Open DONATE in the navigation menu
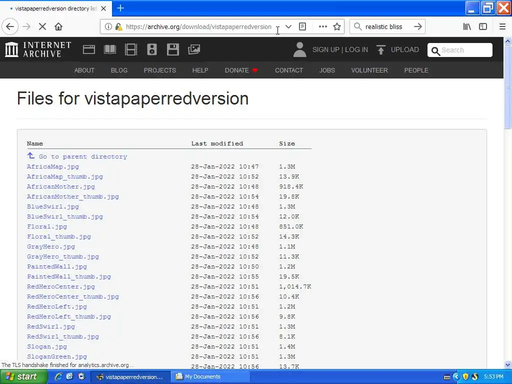 coord(241,70)
